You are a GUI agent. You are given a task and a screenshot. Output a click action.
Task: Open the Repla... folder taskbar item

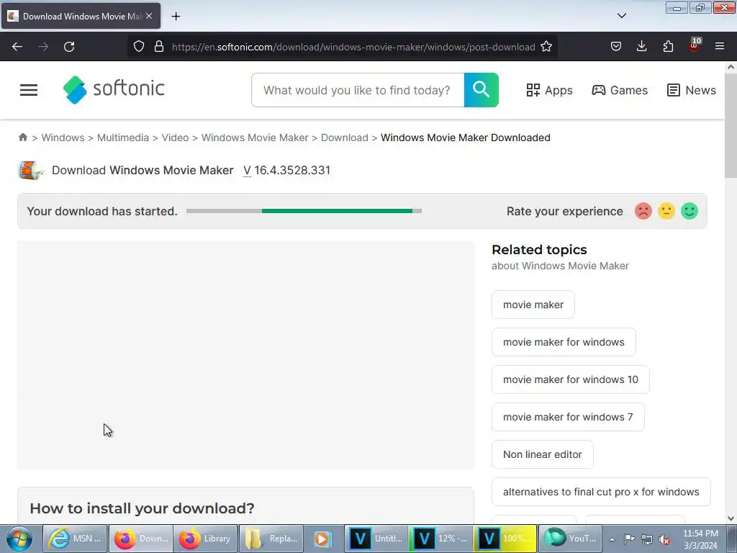point(271,539)
